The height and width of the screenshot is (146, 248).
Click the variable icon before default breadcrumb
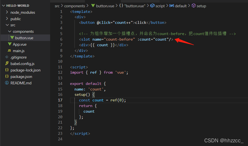[x=172, y=6]
